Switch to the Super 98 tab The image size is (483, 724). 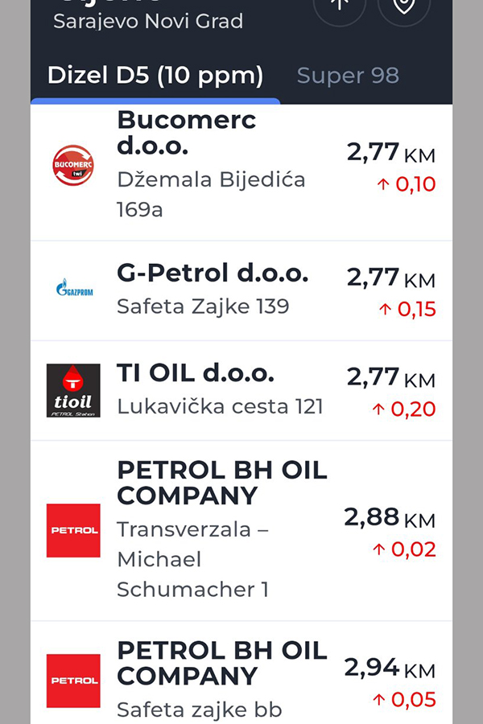pyautogui.click(x=348, y=76)
